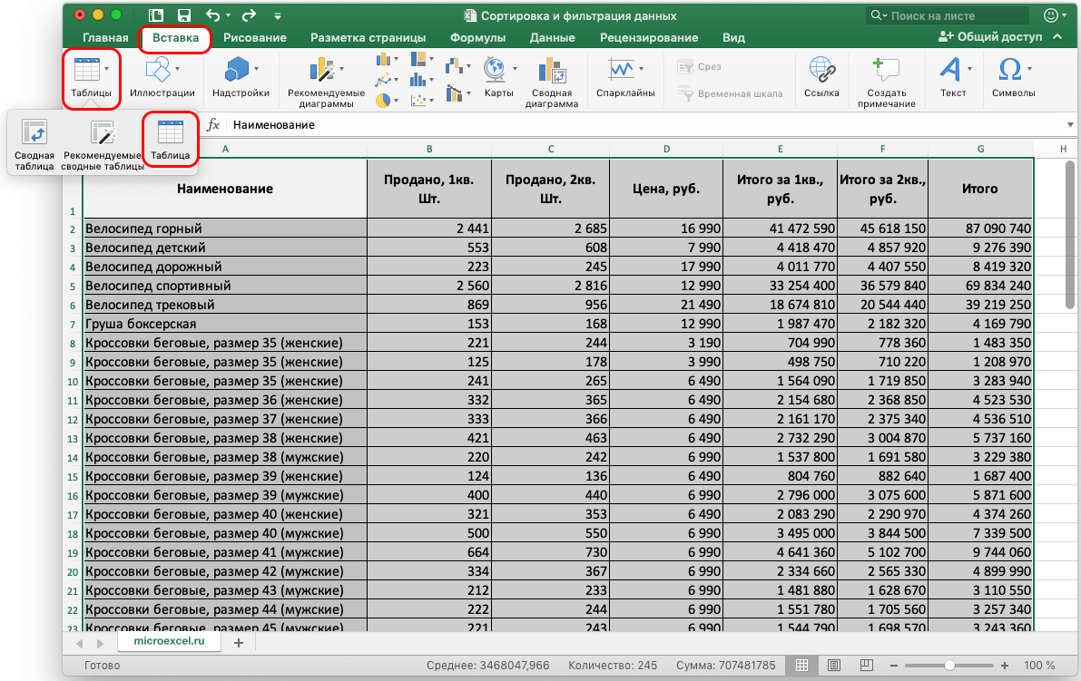The height and width of the screenshot is (681, 1081).
Task: Click the vertical scrollbar thumb
Action: coord(1069,236)
